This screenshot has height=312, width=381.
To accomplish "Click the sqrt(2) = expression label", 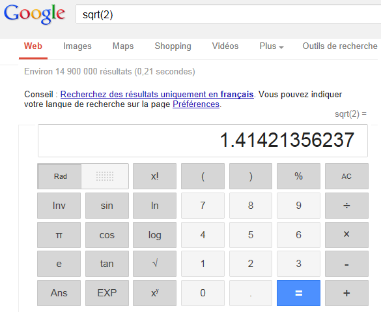I will coord(350,114).
